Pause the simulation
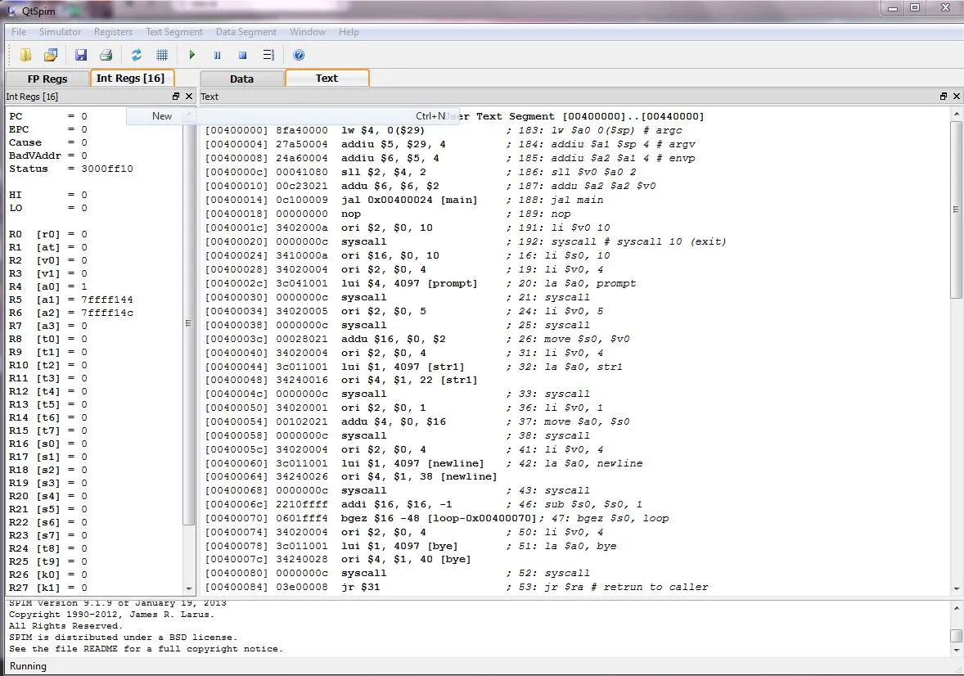Screen dimensions: 964x676 coord(218,55)
